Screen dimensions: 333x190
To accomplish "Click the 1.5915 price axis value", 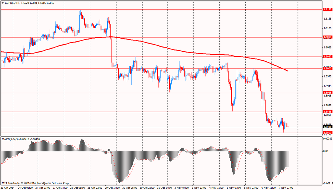I will click(x=328, y=96).
